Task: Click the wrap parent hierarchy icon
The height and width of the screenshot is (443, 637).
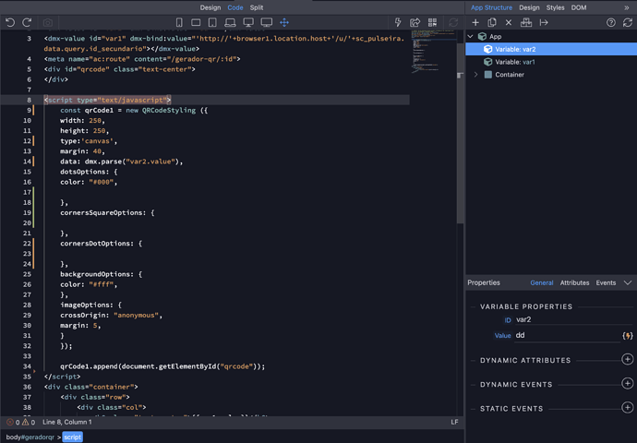Action: (526, 22)
